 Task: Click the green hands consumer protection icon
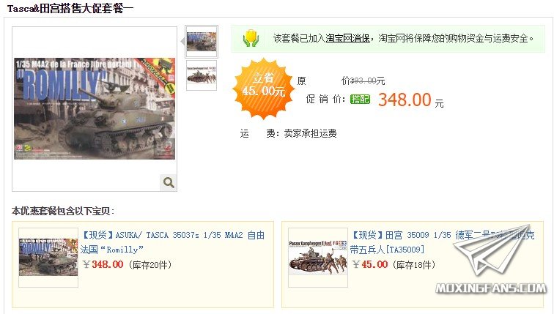pos(251,38)
